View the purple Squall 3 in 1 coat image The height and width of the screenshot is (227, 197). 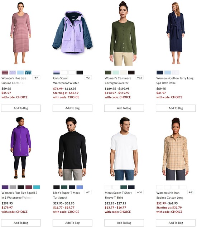coord(21,148)
